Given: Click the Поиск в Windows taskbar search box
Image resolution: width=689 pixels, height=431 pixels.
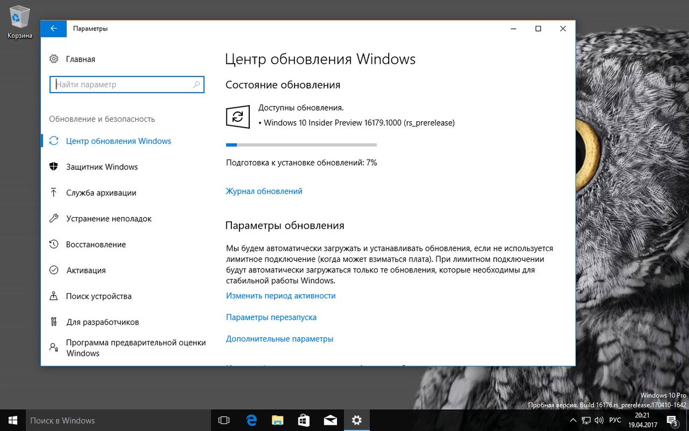Looking at the screenshot, I should click(x=118, y=420).
